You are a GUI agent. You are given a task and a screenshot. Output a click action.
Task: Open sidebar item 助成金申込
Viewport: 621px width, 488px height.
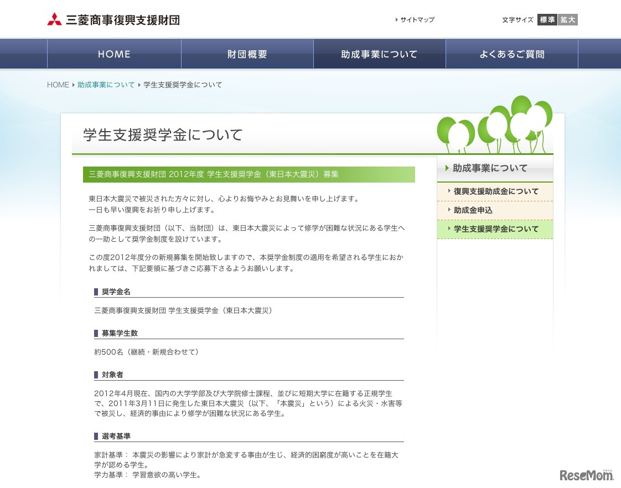(x=495, y=211)
